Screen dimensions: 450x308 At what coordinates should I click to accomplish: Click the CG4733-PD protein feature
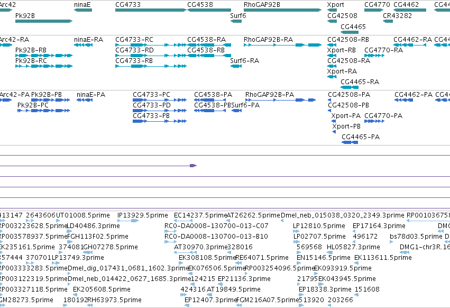(160, 111)
